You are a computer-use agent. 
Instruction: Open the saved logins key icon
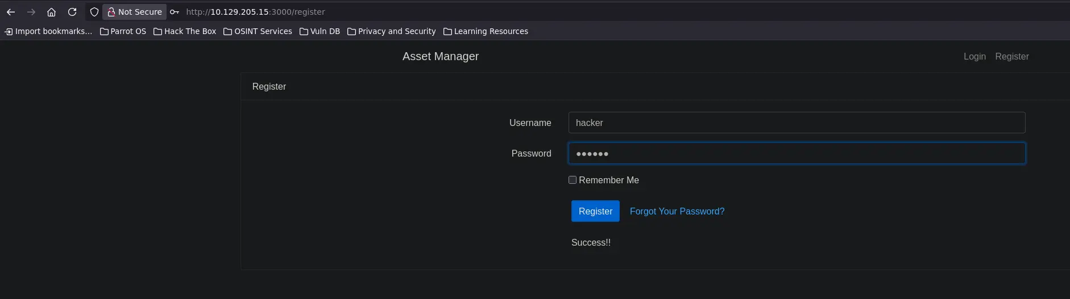click(175, 12)
